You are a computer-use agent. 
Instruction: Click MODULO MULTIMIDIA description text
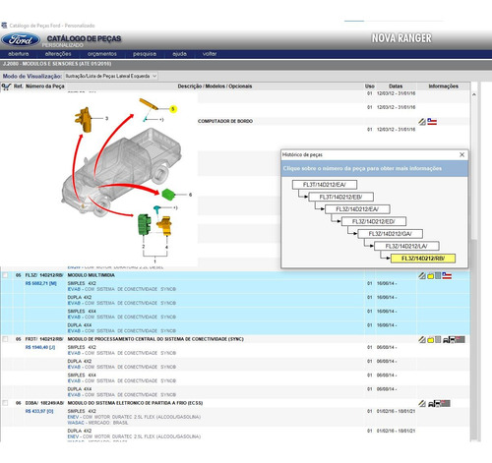pos(92,275)
